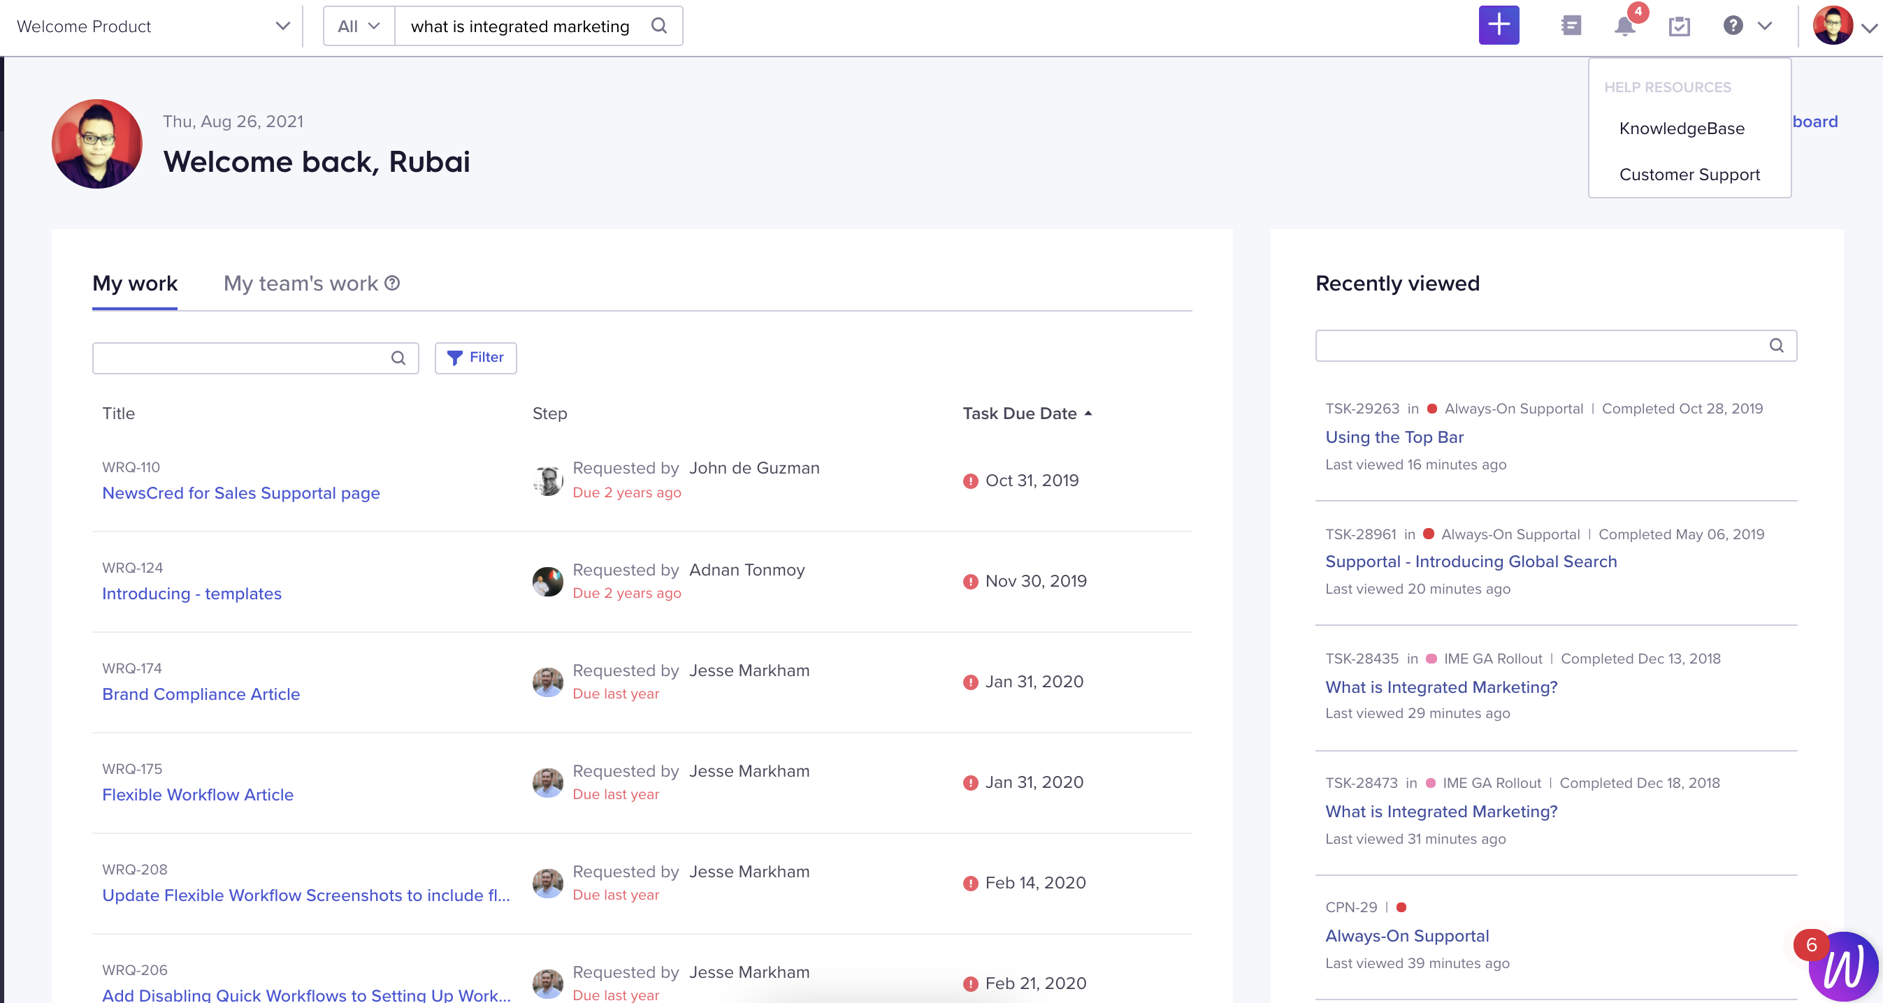Open the Filter button

(x=476, y=358)
